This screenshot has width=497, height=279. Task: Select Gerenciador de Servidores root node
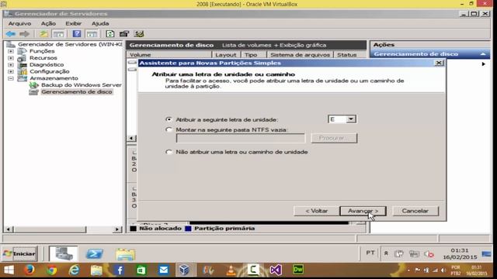70,44
